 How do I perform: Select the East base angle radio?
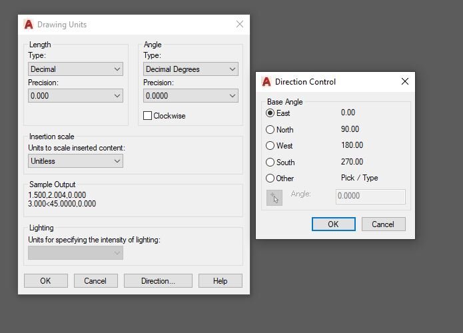coord(270,113)
